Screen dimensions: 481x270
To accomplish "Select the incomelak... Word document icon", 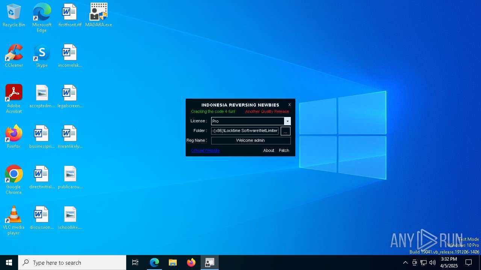I will pos(70,56).
